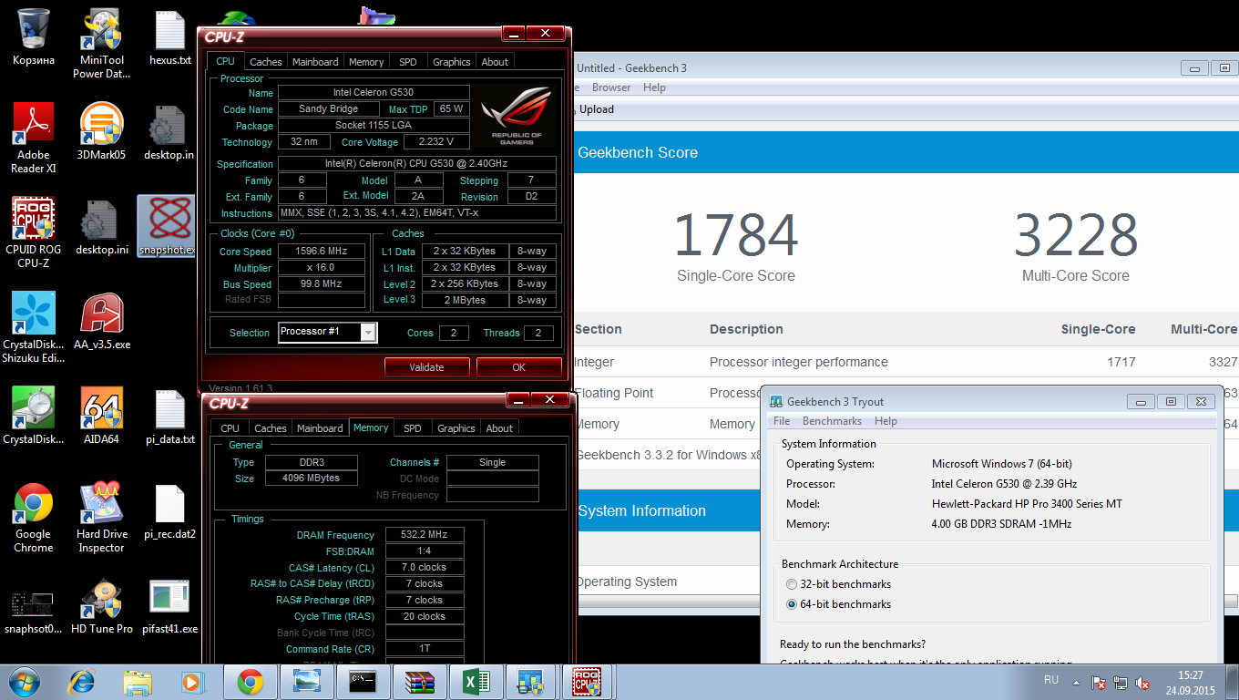Switch input language via RU indicator
Screen dimensions: 1239x700
[x=1050, y=680]
